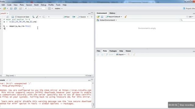Open the code tools wand

[x=37, y=17]
